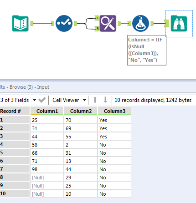
Task: Select the Text Input tool on canvas
Action: click(x=21, y=23)
